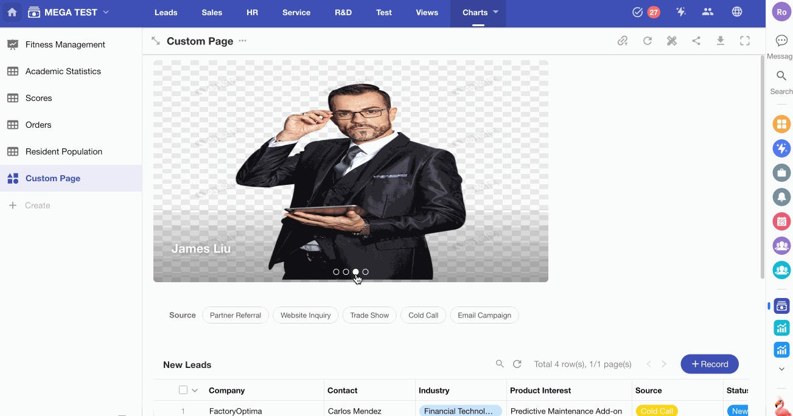Click the home icon in top bar

12,12
